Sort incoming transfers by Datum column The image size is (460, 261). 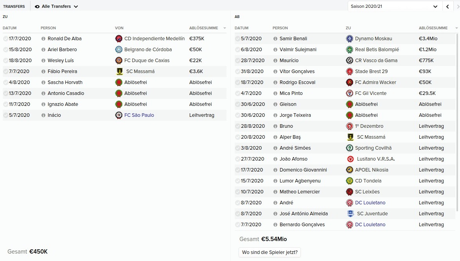coord(10,28)
